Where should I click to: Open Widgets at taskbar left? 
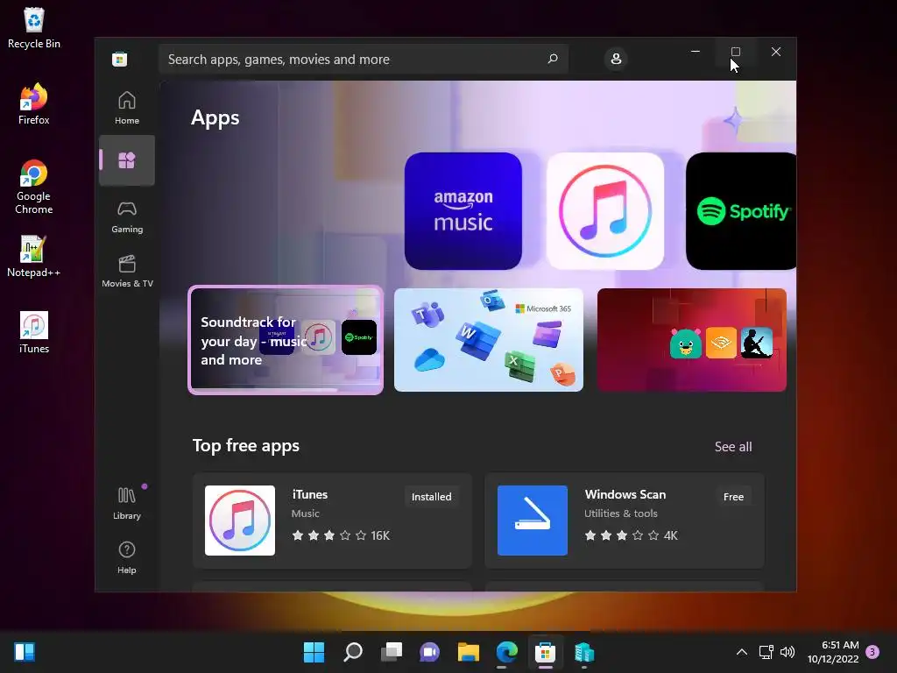pos(25,652)
